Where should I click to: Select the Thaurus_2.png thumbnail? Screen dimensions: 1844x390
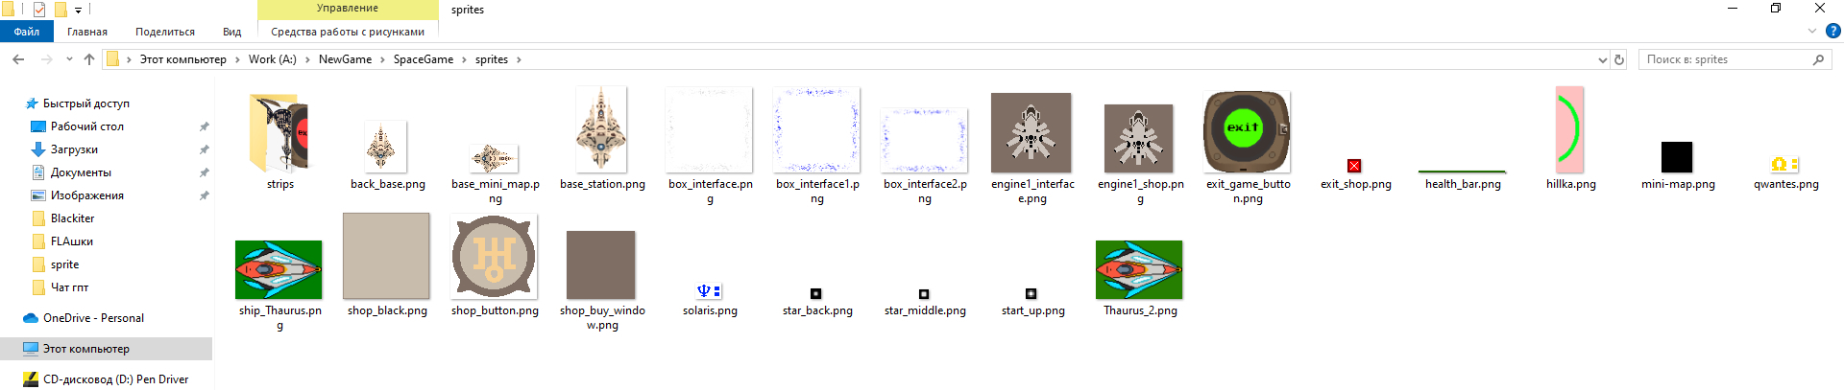pyautogui.click(x=1139, y=270)
